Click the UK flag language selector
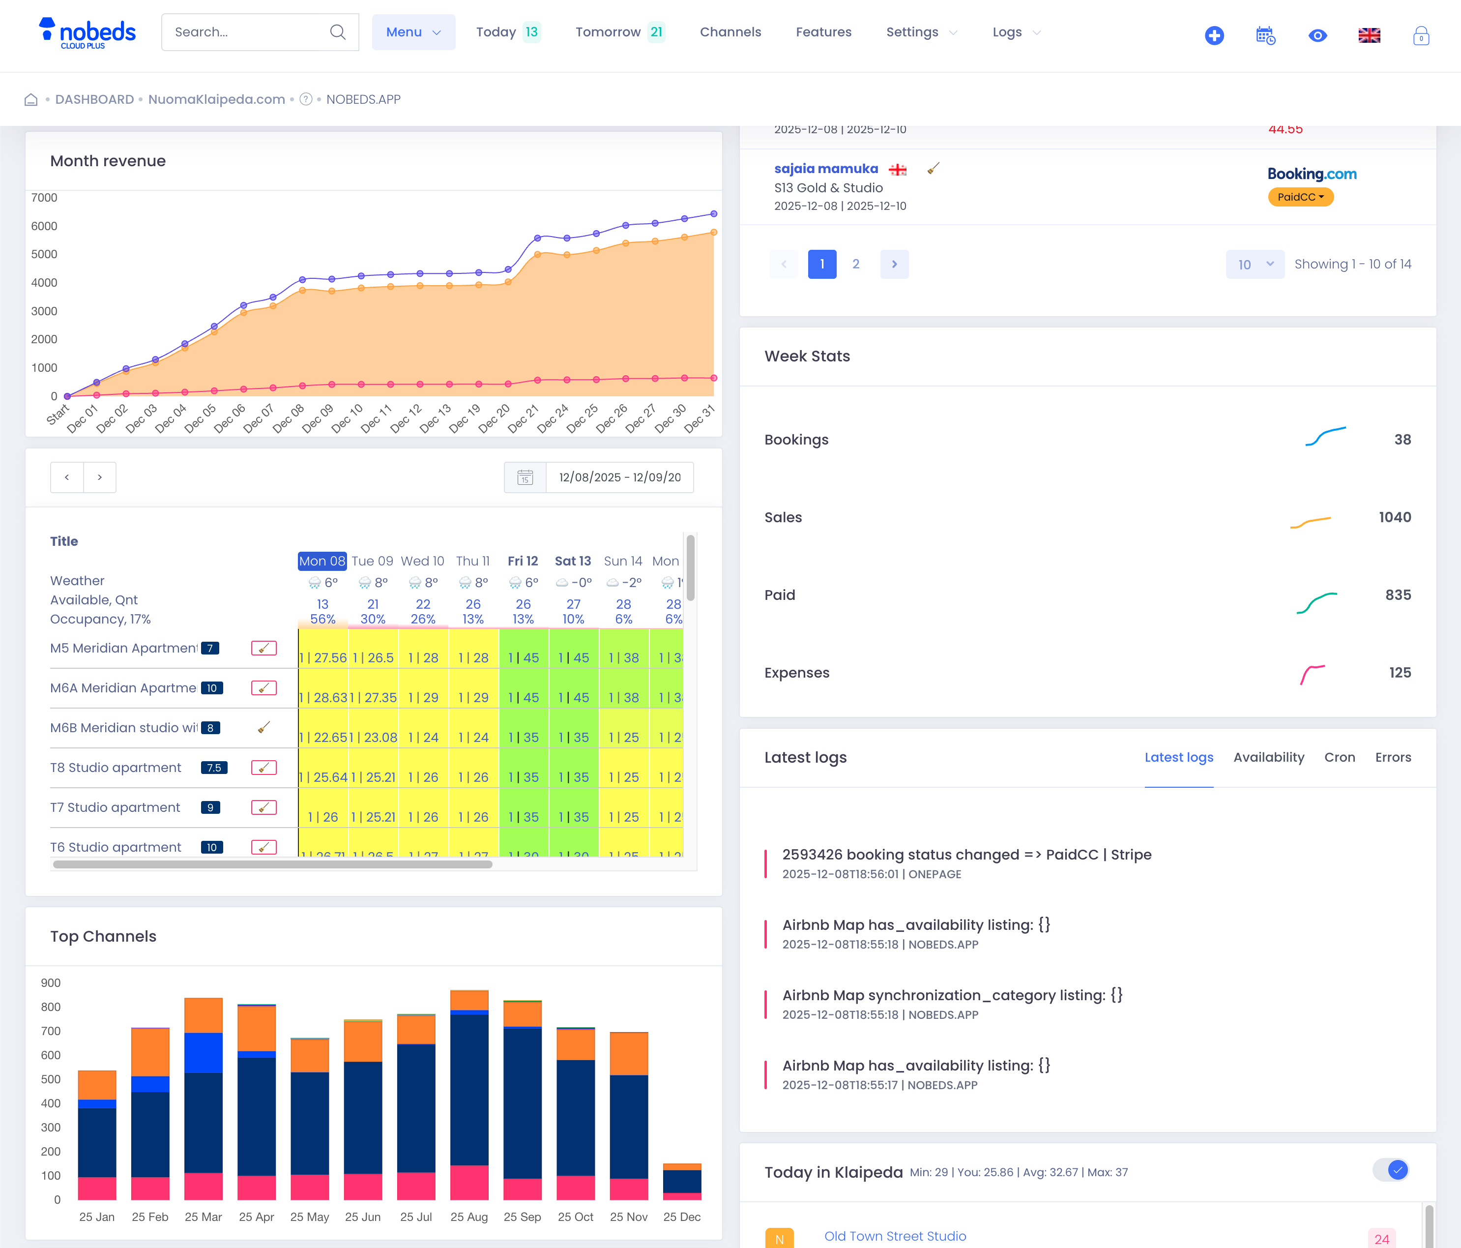This screenshot has height=1248, width=1461. pyautogui.click(x=1369, y=34)
